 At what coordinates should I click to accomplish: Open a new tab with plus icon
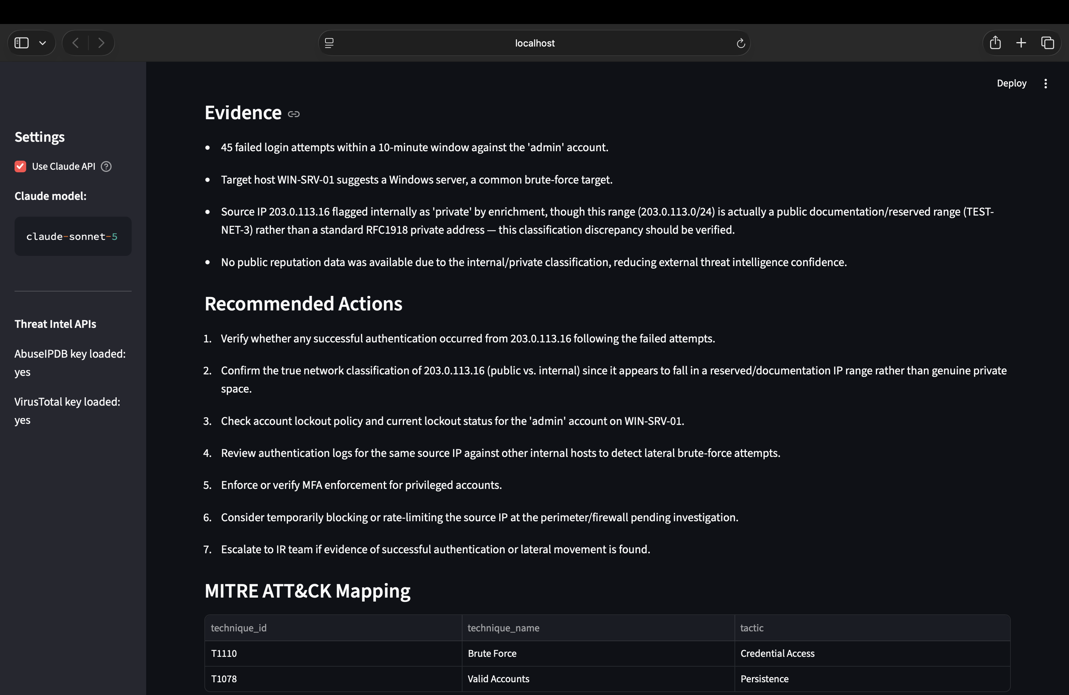[x=1021, y=43]
